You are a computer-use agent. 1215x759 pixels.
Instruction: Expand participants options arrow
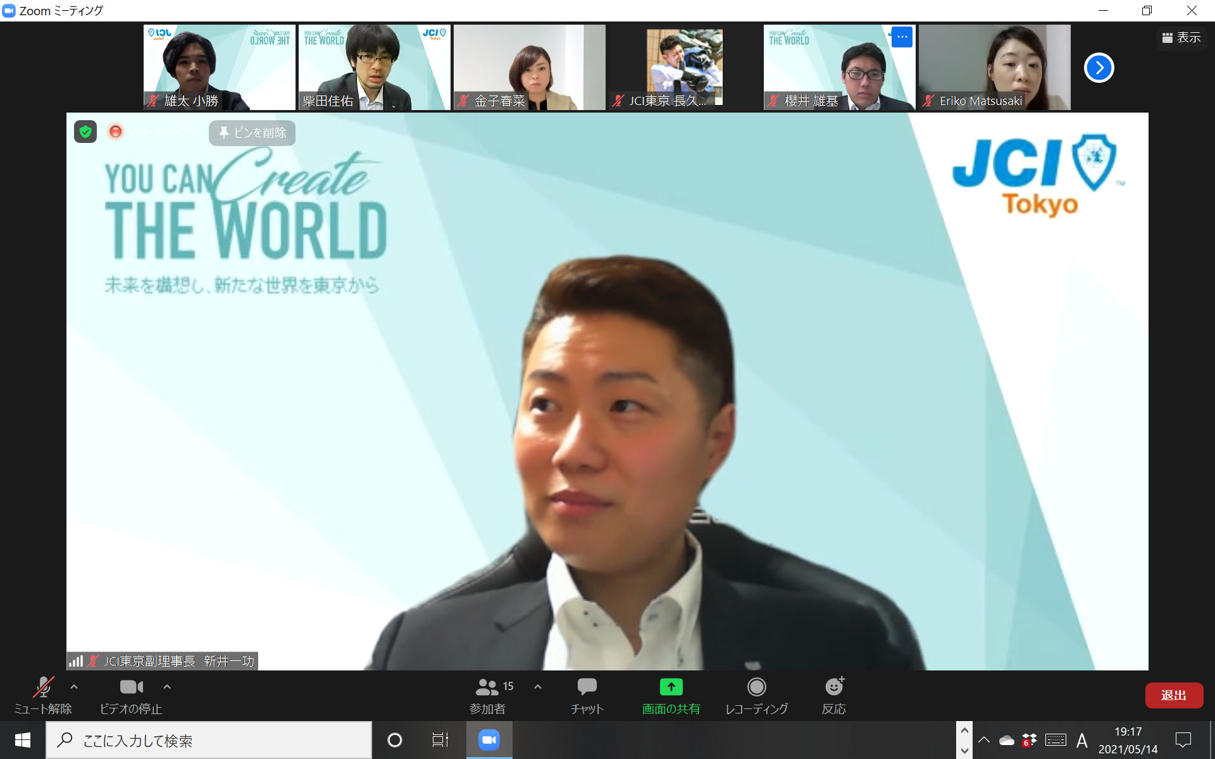(538, 686)
